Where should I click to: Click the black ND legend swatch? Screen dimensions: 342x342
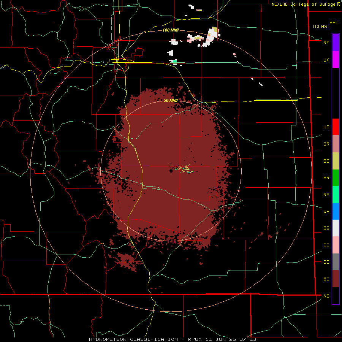(x=336, y=296)
